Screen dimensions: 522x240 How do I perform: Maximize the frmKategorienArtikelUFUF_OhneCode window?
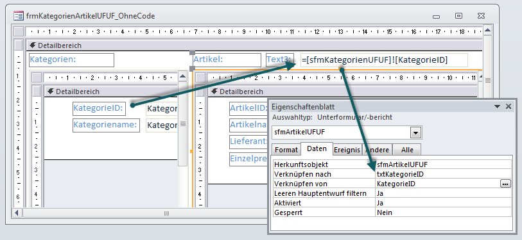click(x=458, y=15)
